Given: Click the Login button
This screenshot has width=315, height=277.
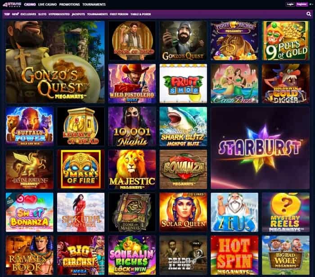Looking at the screenshot, I should click(290, 4).
